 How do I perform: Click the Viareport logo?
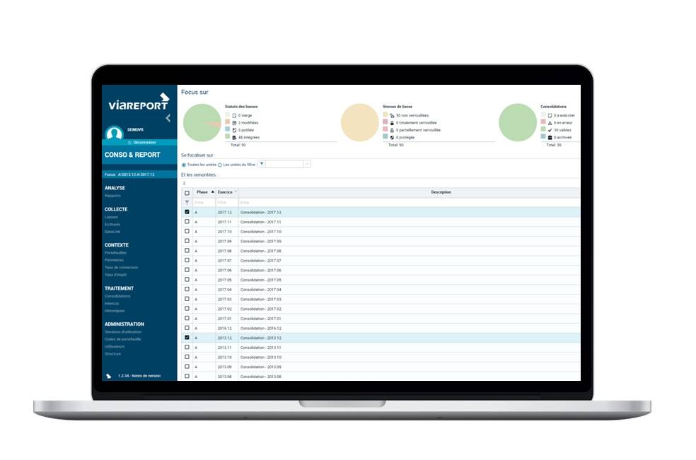tap(139, 103)
